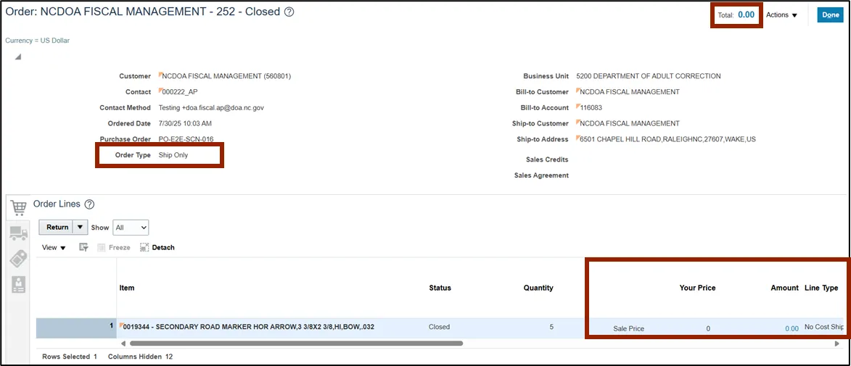Select item 0019344 SECONDARY ROAD MARKER row
This screenshot has width=851, height=366.
click(x=249, y=327)
